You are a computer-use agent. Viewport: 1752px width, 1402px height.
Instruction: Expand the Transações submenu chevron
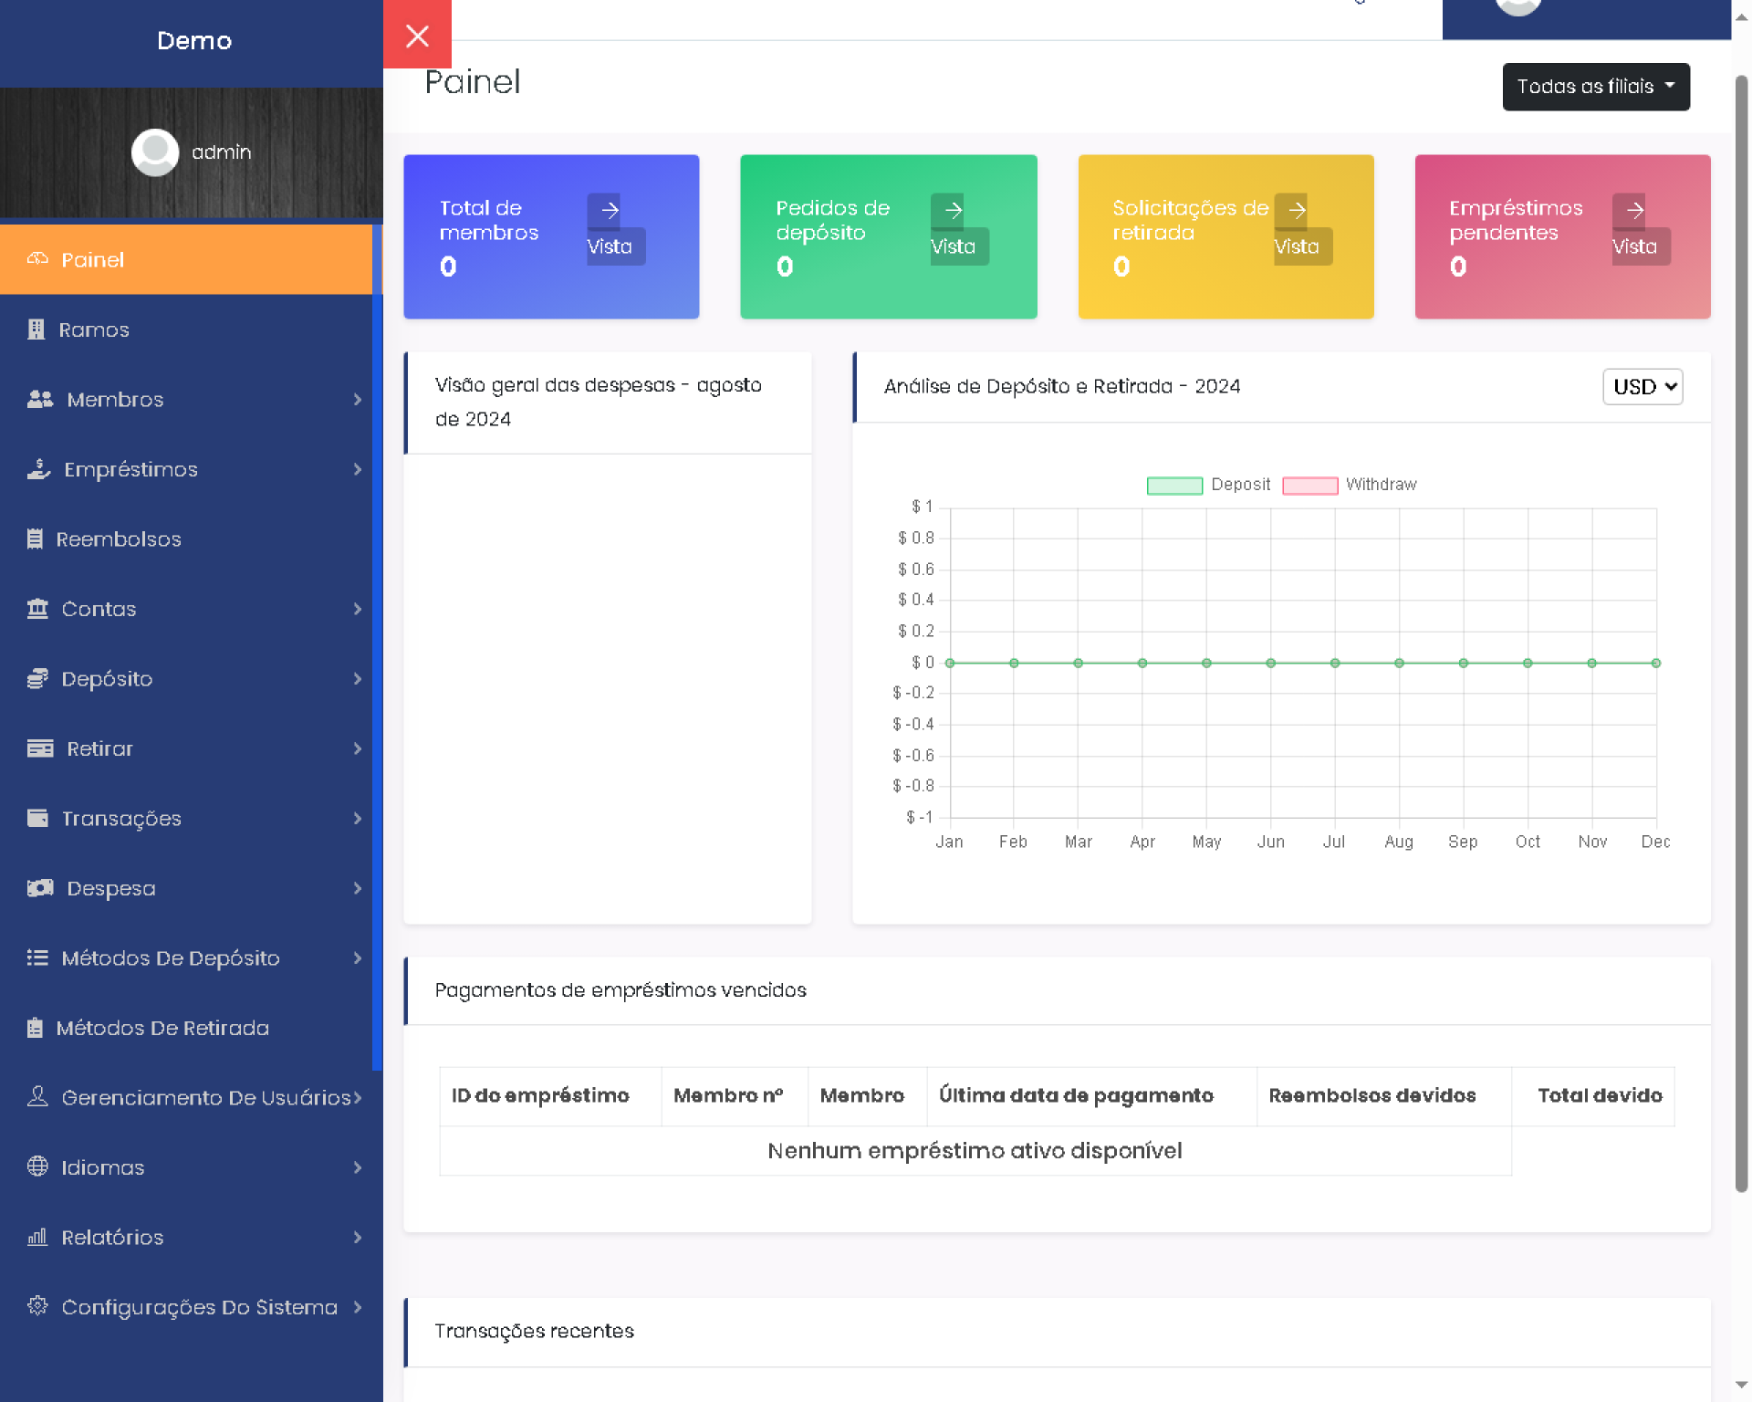point(358,819)
